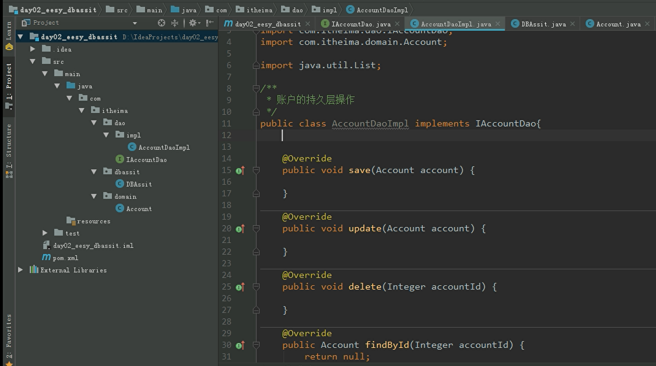Click AccountDaoImpl breadcrumb in navigation bar
656x366 pixels.
click(377, 9)
